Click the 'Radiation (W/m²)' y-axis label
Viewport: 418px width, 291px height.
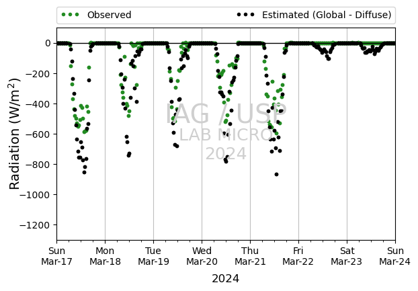pos(15,134)
